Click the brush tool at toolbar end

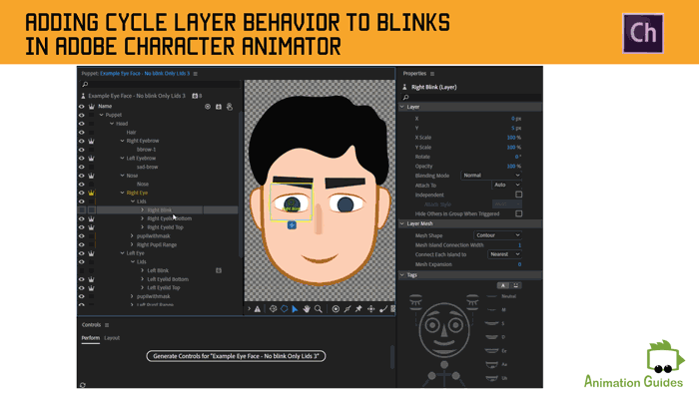point(382,309)
